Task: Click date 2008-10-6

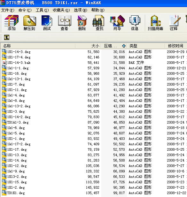Action: point(175,171)
